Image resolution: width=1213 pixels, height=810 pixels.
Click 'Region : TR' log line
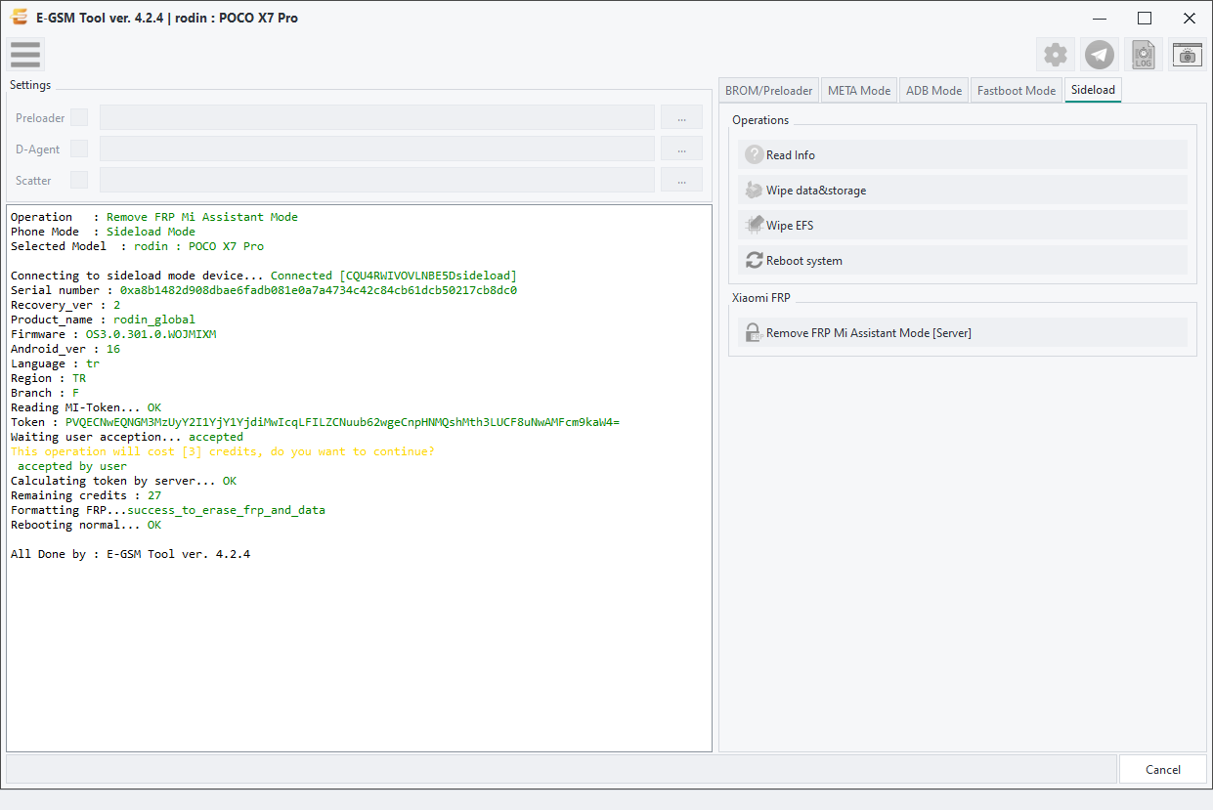point(49,378)
